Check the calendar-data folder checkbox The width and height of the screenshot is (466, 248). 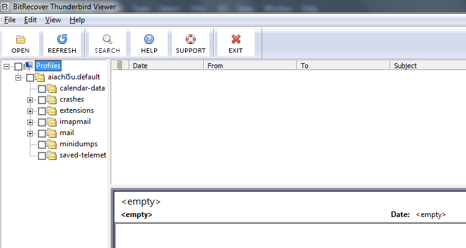pos(42,89)
